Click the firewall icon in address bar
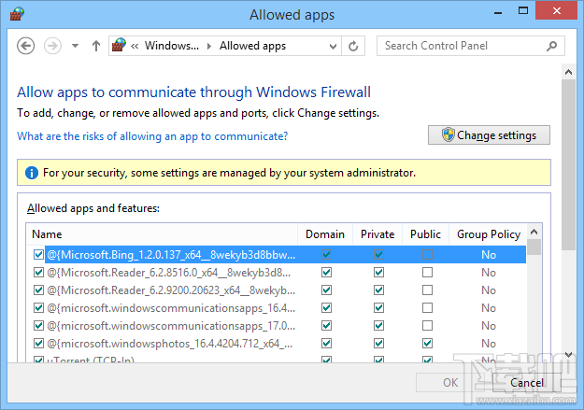The image size is (584, 410). (x=119, y=46)
